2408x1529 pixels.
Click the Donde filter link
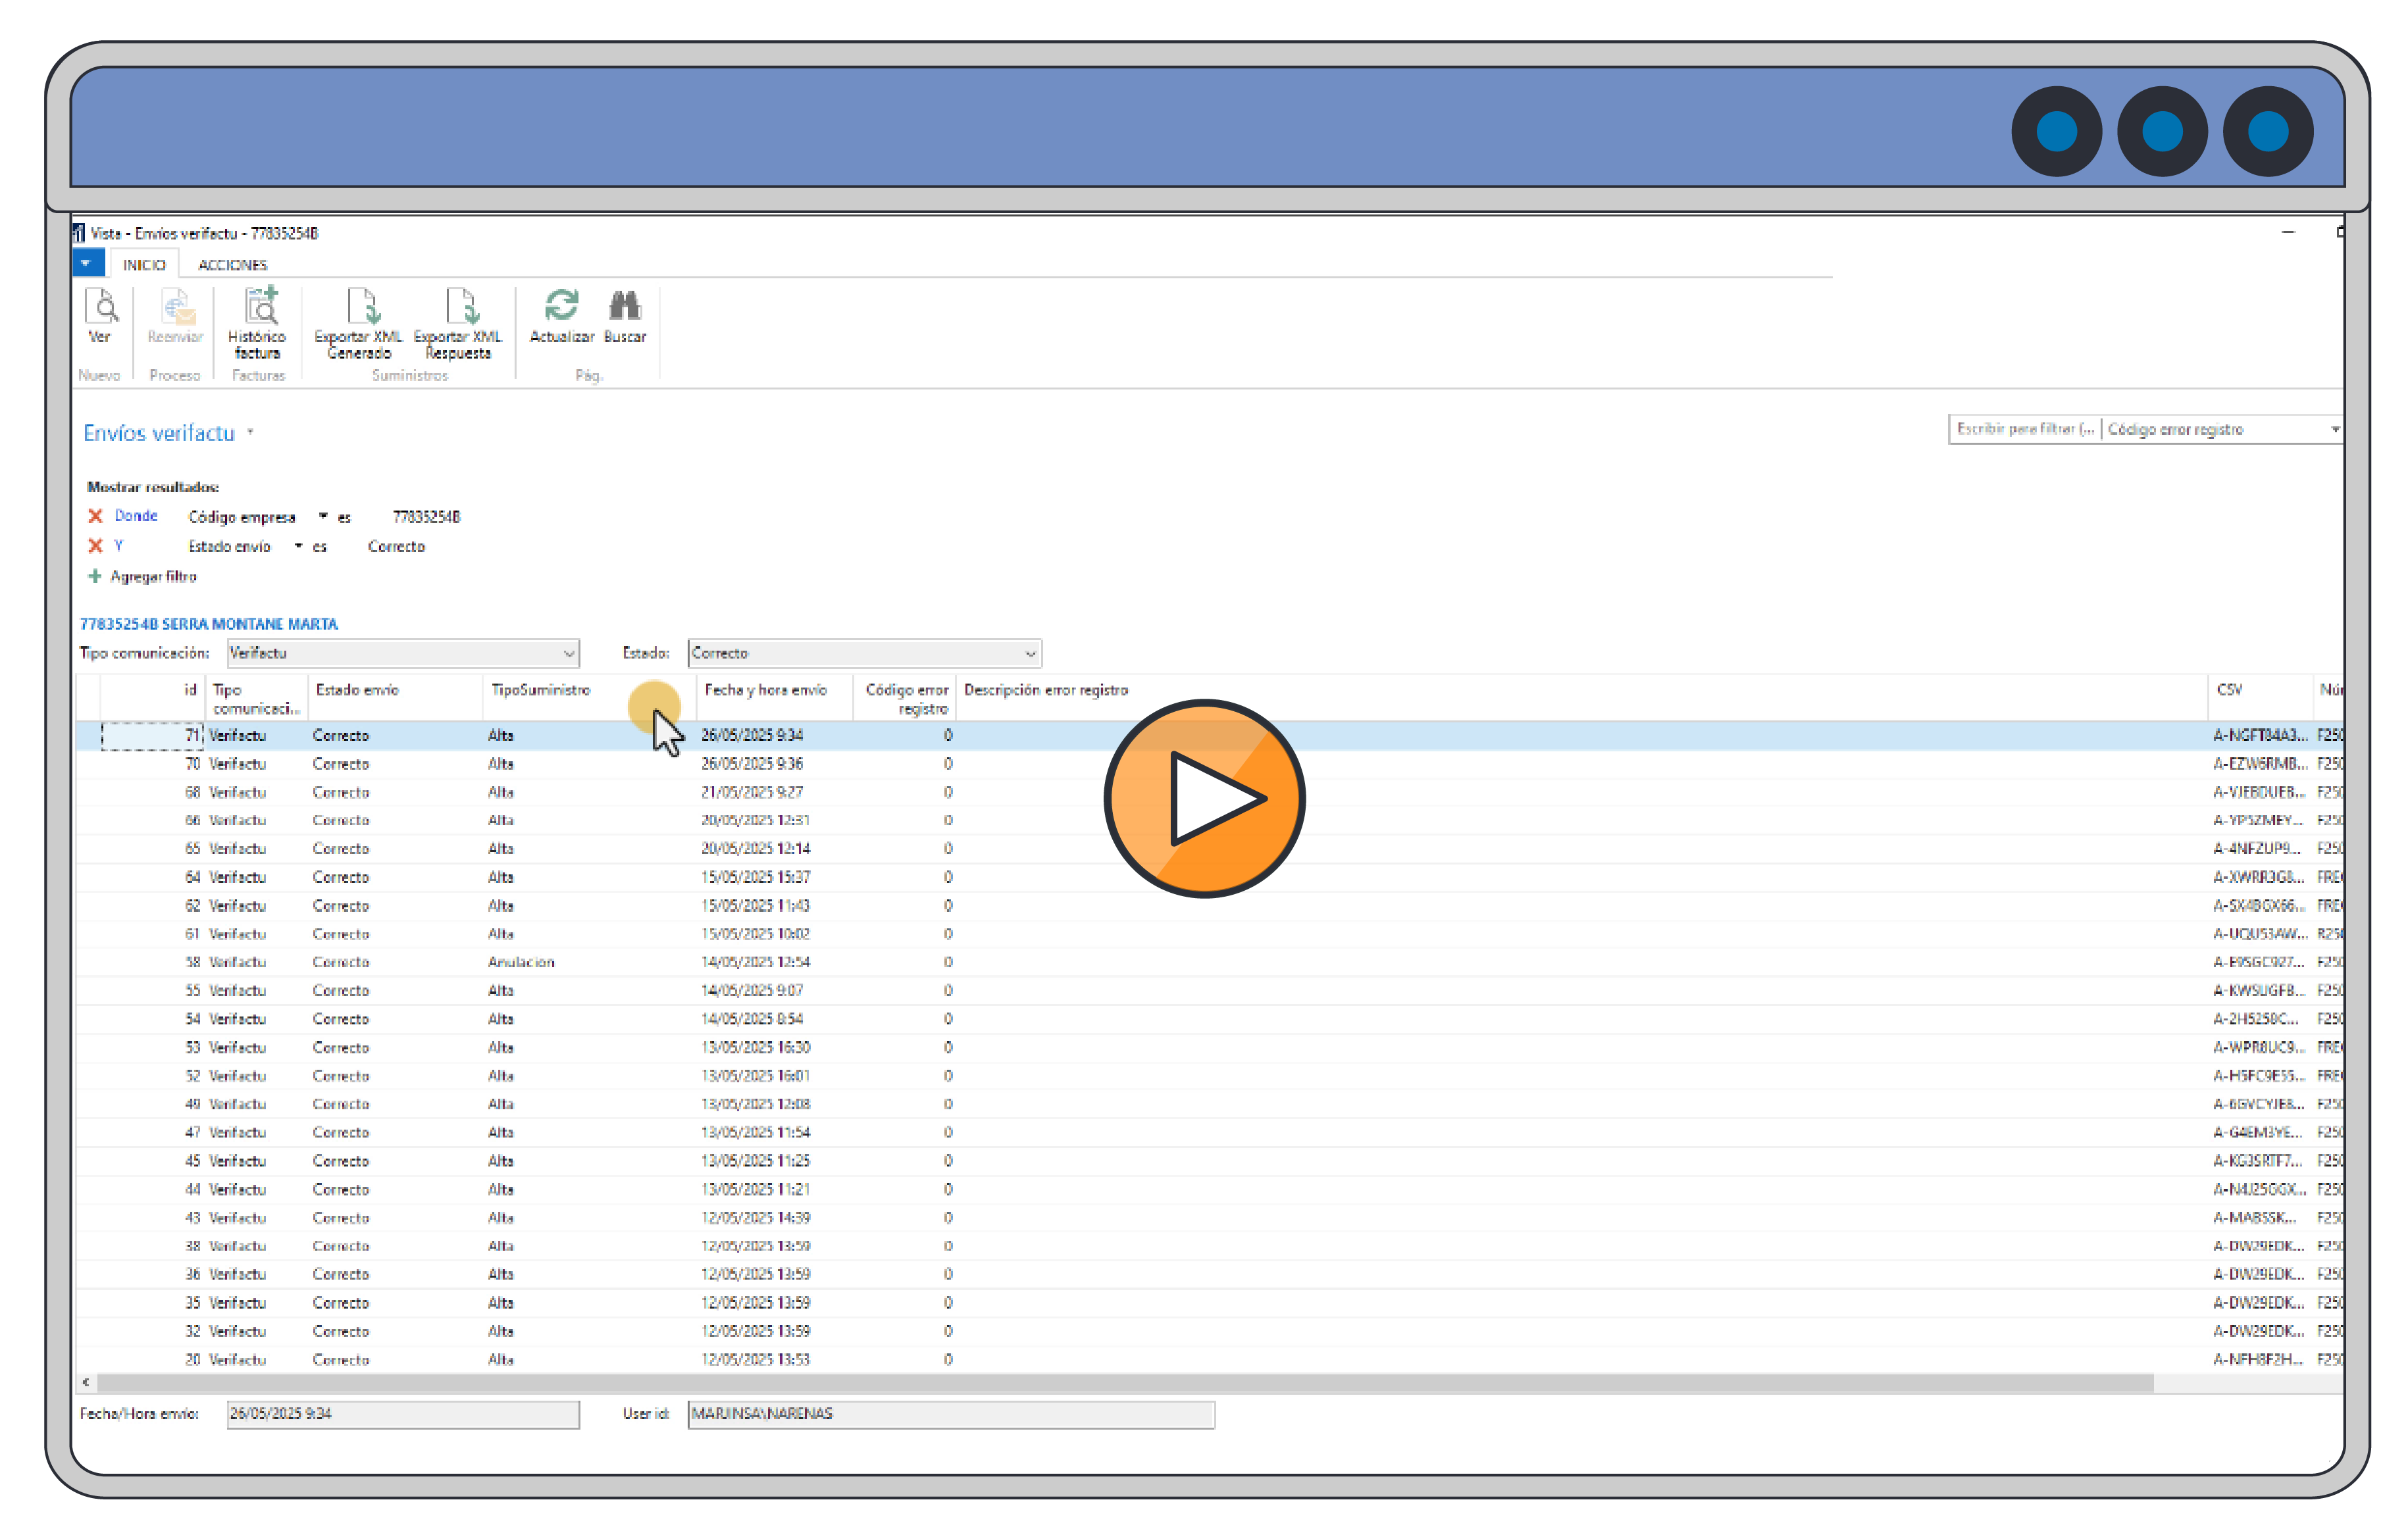136,516
